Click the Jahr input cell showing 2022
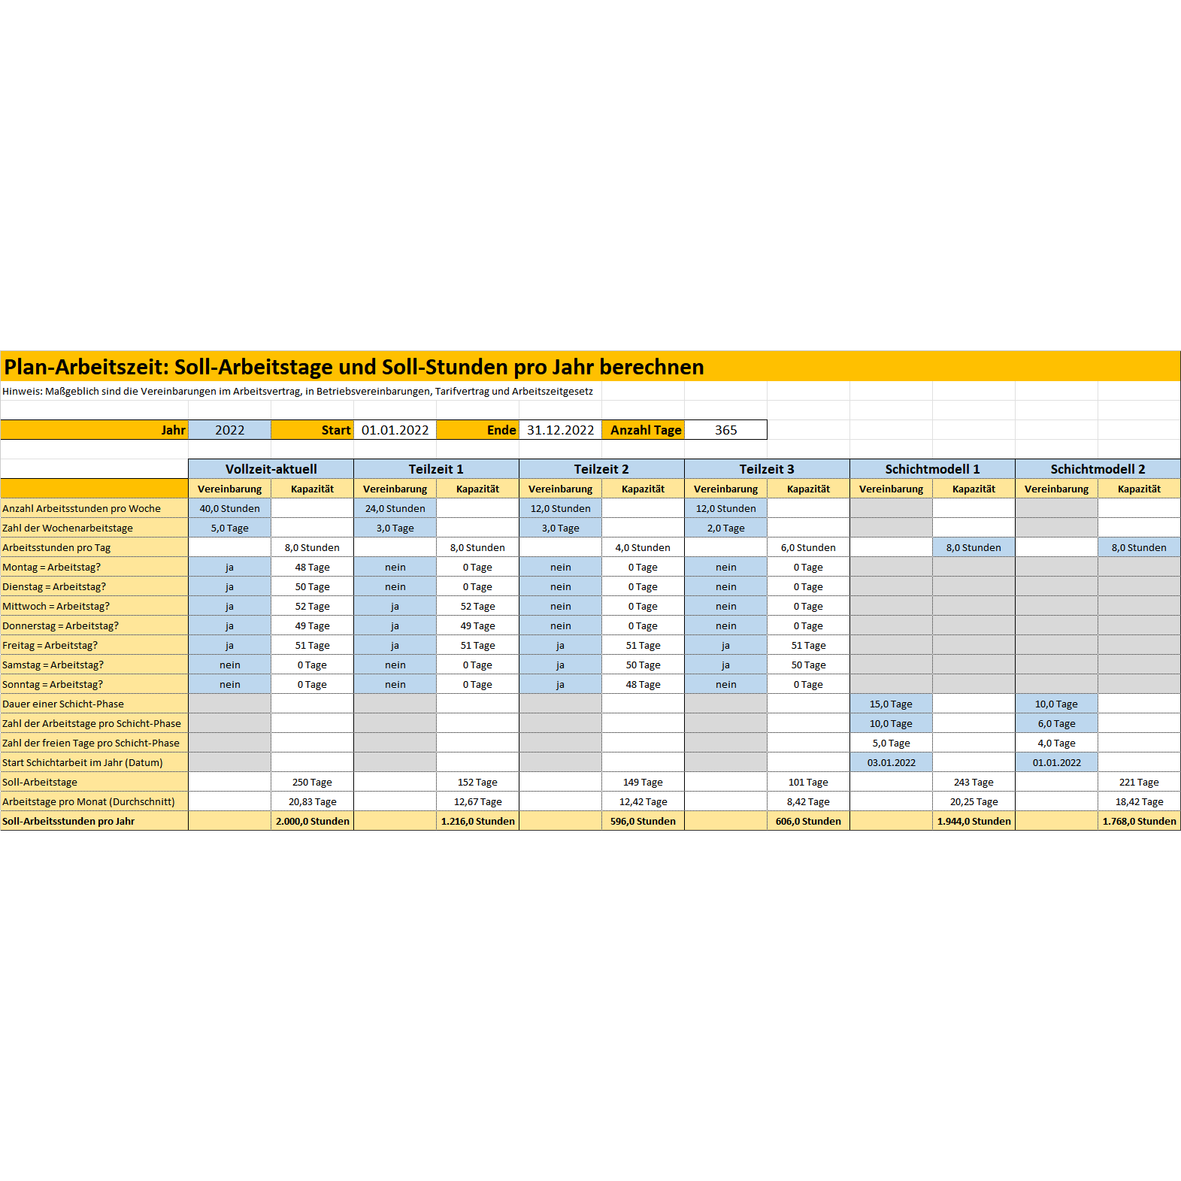This screenshot has height=1181, width=1181. click(x=229, y=430)
